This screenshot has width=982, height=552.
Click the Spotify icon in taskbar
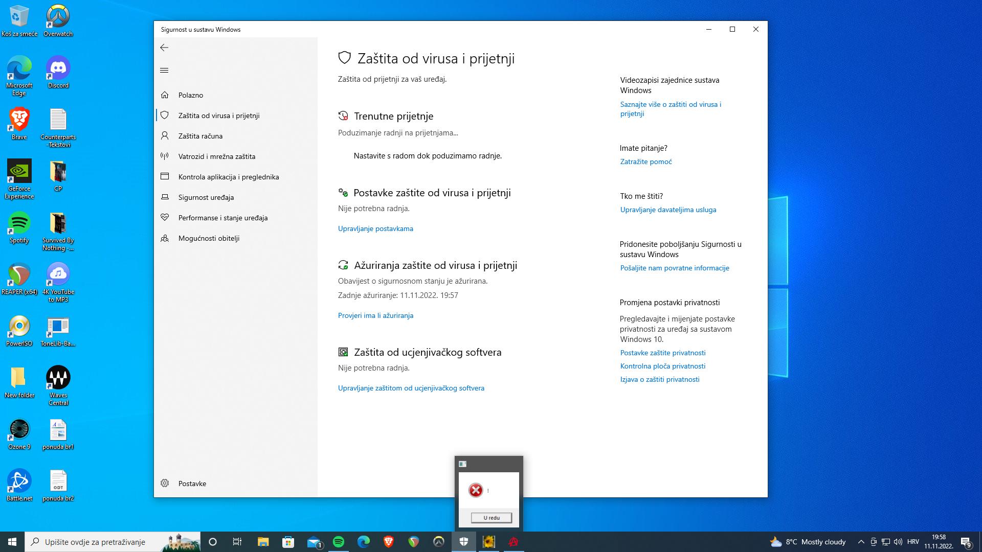tap(339, 542)
